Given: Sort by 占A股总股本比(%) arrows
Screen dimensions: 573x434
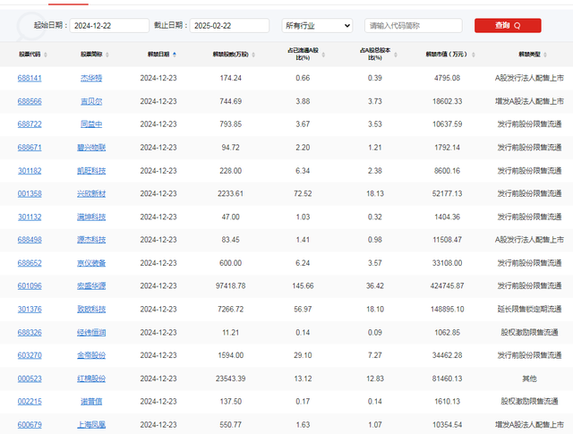Looking at the screenshot, I should pyautogui.click(x=396, y=55).
